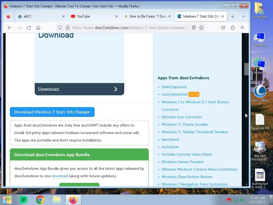Follow the bundle 'download' inline link
Image resolution: width=273 pixels, height=205 pixels.
(x=60, y=176)
